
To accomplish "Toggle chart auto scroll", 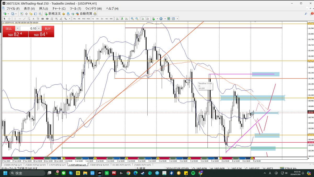I will tap(143, 19).
